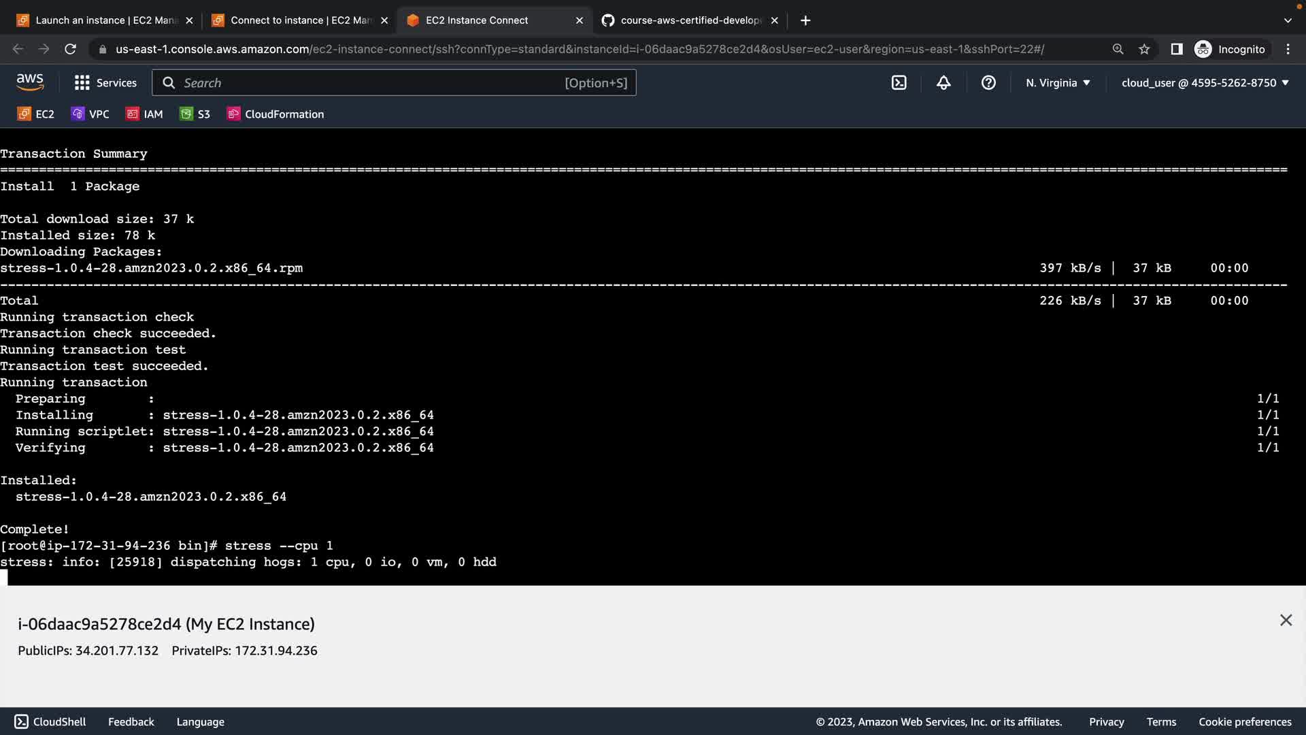Open the AWS help question mark
Screen dimensions: 1306x735
click(x=988, y=83)
